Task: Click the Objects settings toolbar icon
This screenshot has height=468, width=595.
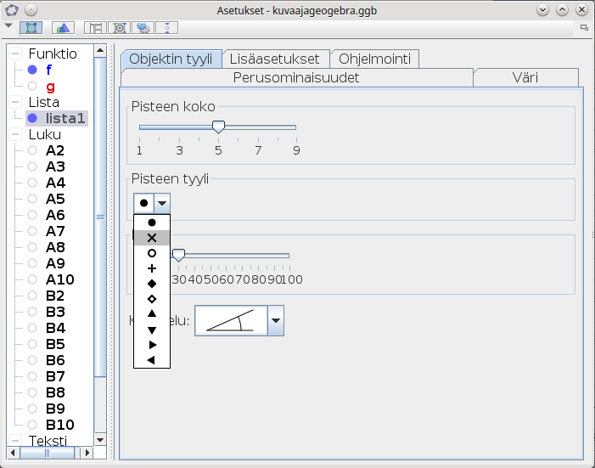Action: point(31,28)
